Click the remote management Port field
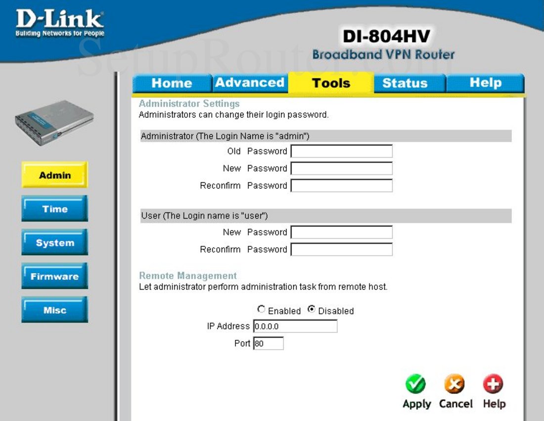544x421 pixels. (x=269, y=343)
